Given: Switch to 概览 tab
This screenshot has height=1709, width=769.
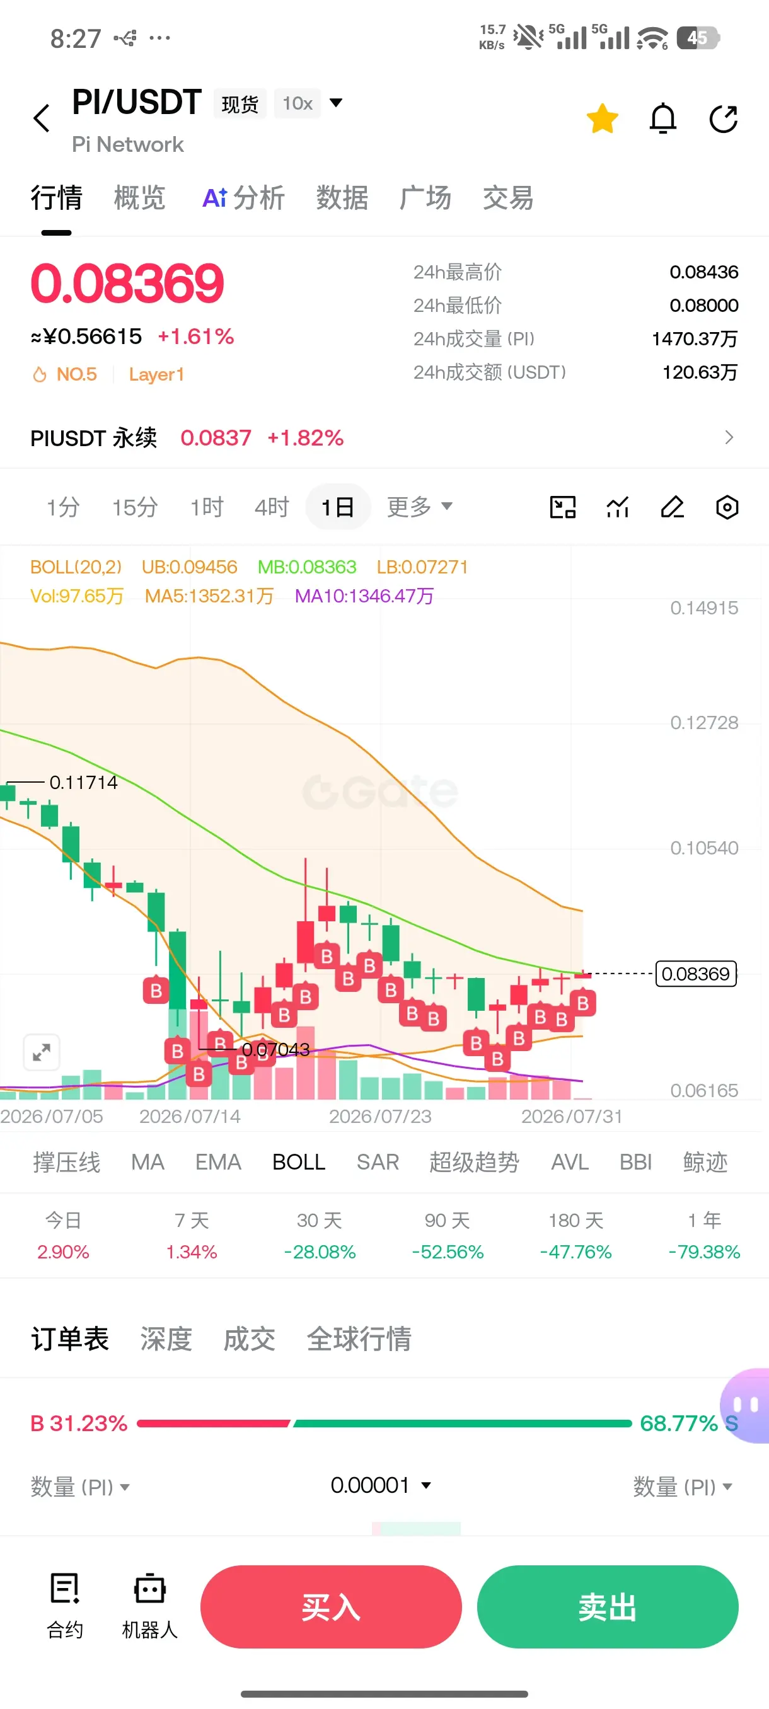Looking at the screenshot, I should click(139, 198).
